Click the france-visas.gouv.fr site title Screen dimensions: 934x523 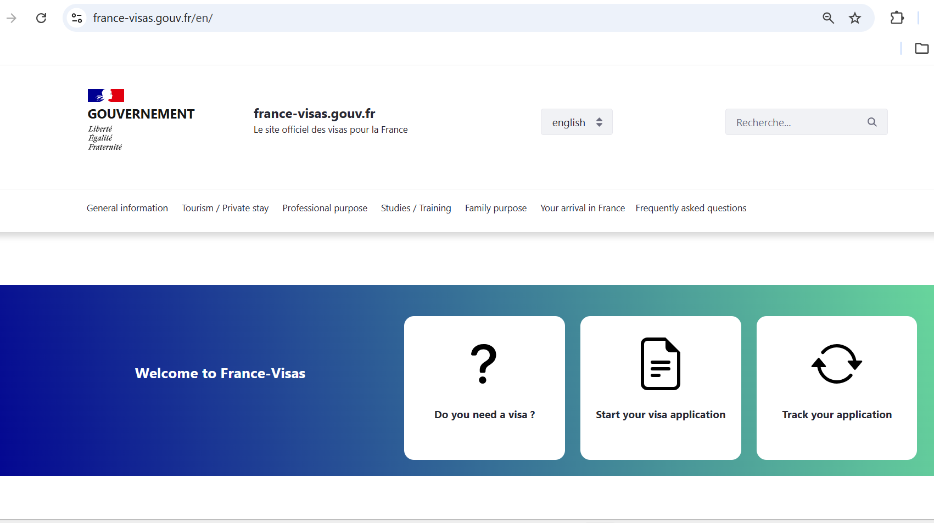coord(314,114)
